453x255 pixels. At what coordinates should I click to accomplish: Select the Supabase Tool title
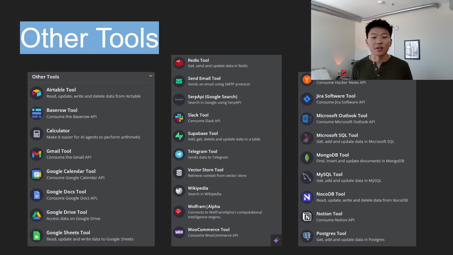(x=203, y=133)
